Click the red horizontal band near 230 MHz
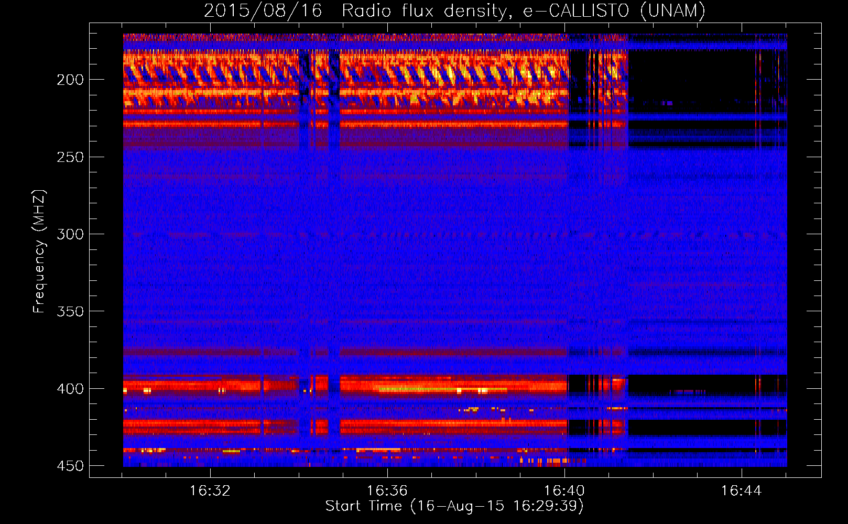 (x=210, y=124)
